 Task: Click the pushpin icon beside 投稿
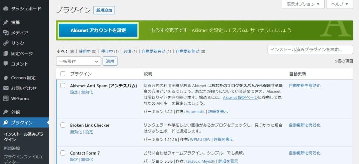6,22
